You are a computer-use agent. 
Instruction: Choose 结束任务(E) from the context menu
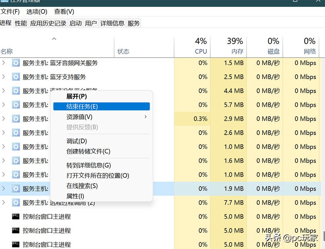tap(82, 106)
